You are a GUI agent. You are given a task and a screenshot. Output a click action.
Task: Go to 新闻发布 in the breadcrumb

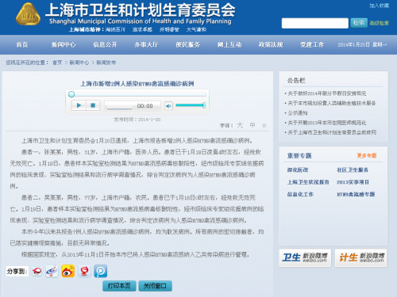106,63
